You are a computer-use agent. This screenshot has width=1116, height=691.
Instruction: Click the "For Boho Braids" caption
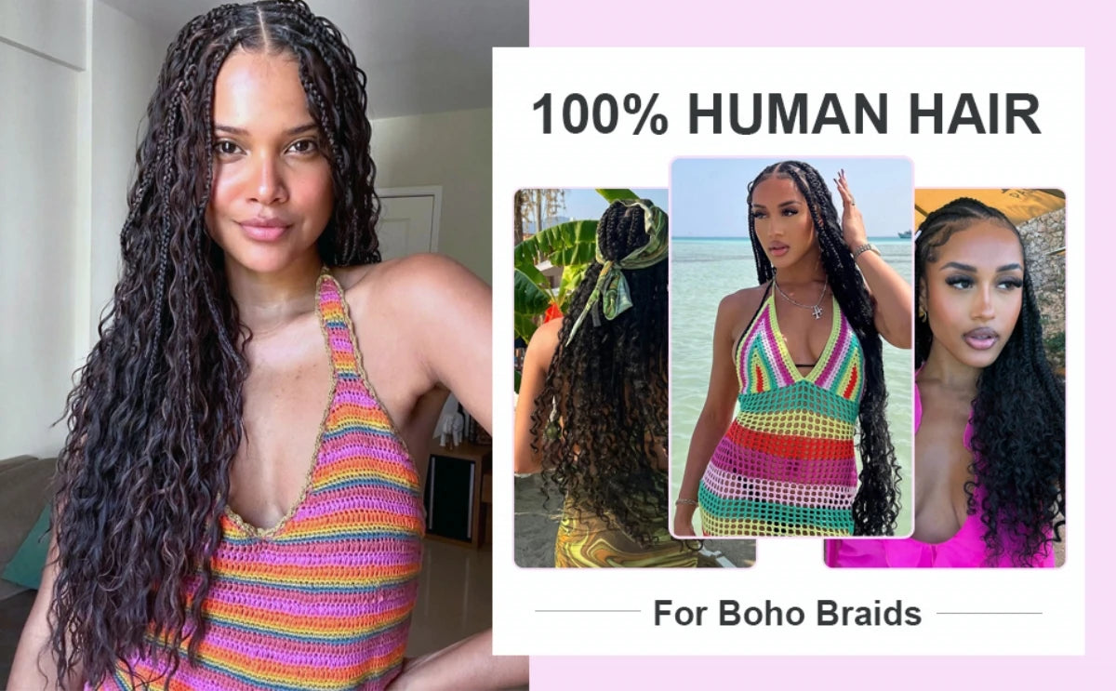click(787, 613)
